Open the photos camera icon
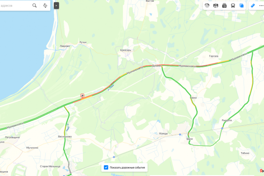This screenshot has width=264, height=176. point(224,6)
